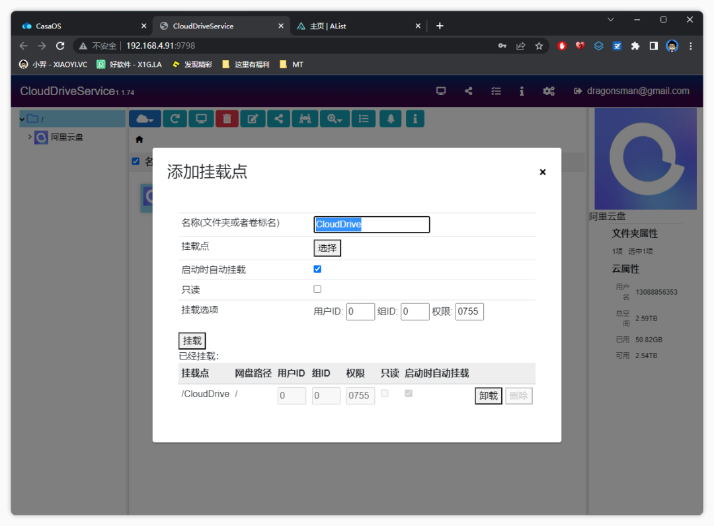The height and width of the screenshot is (526, 714).
Task: Click the 名称 input field containing CloudDrive
Action: coord(372,225)
